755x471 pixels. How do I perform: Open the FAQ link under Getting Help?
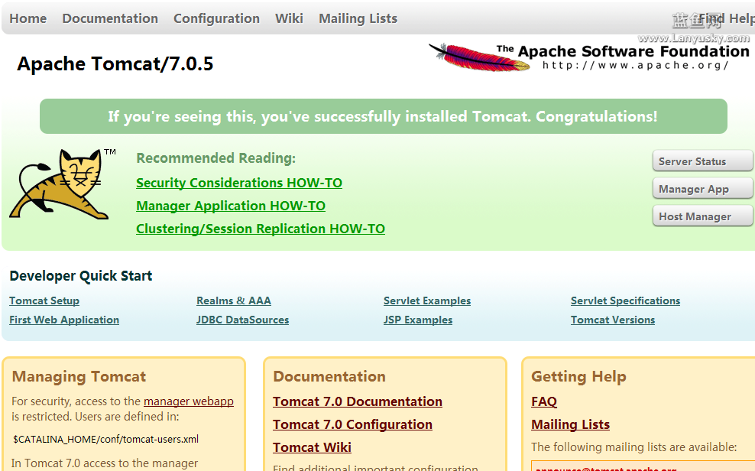[x=544, y=401]
